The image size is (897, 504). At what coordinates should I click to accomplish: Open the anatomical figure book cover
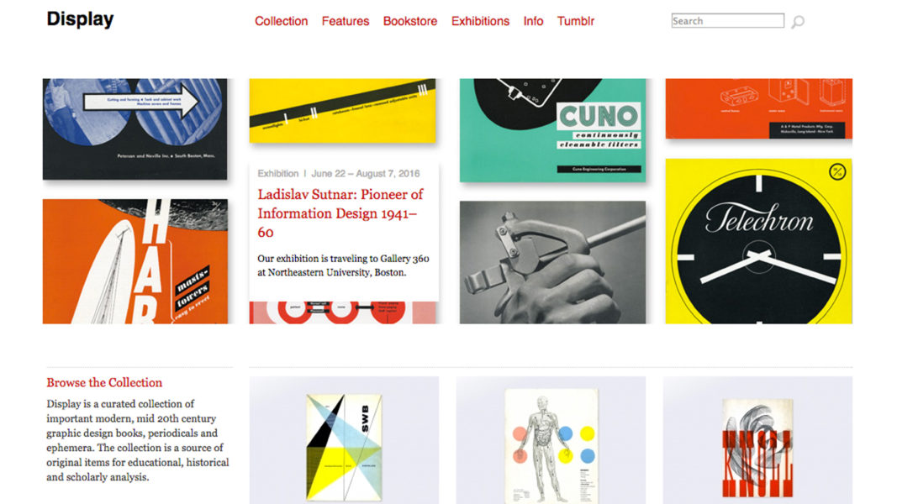coord(551,446)
